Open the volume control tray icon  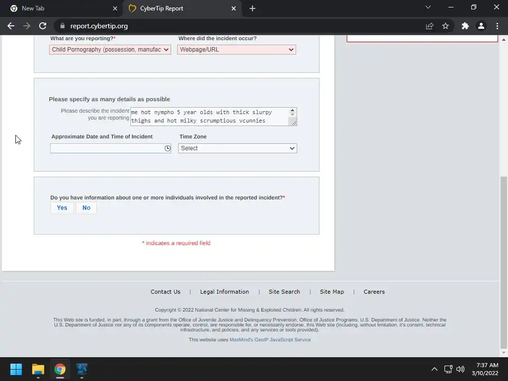pos(460,369)
